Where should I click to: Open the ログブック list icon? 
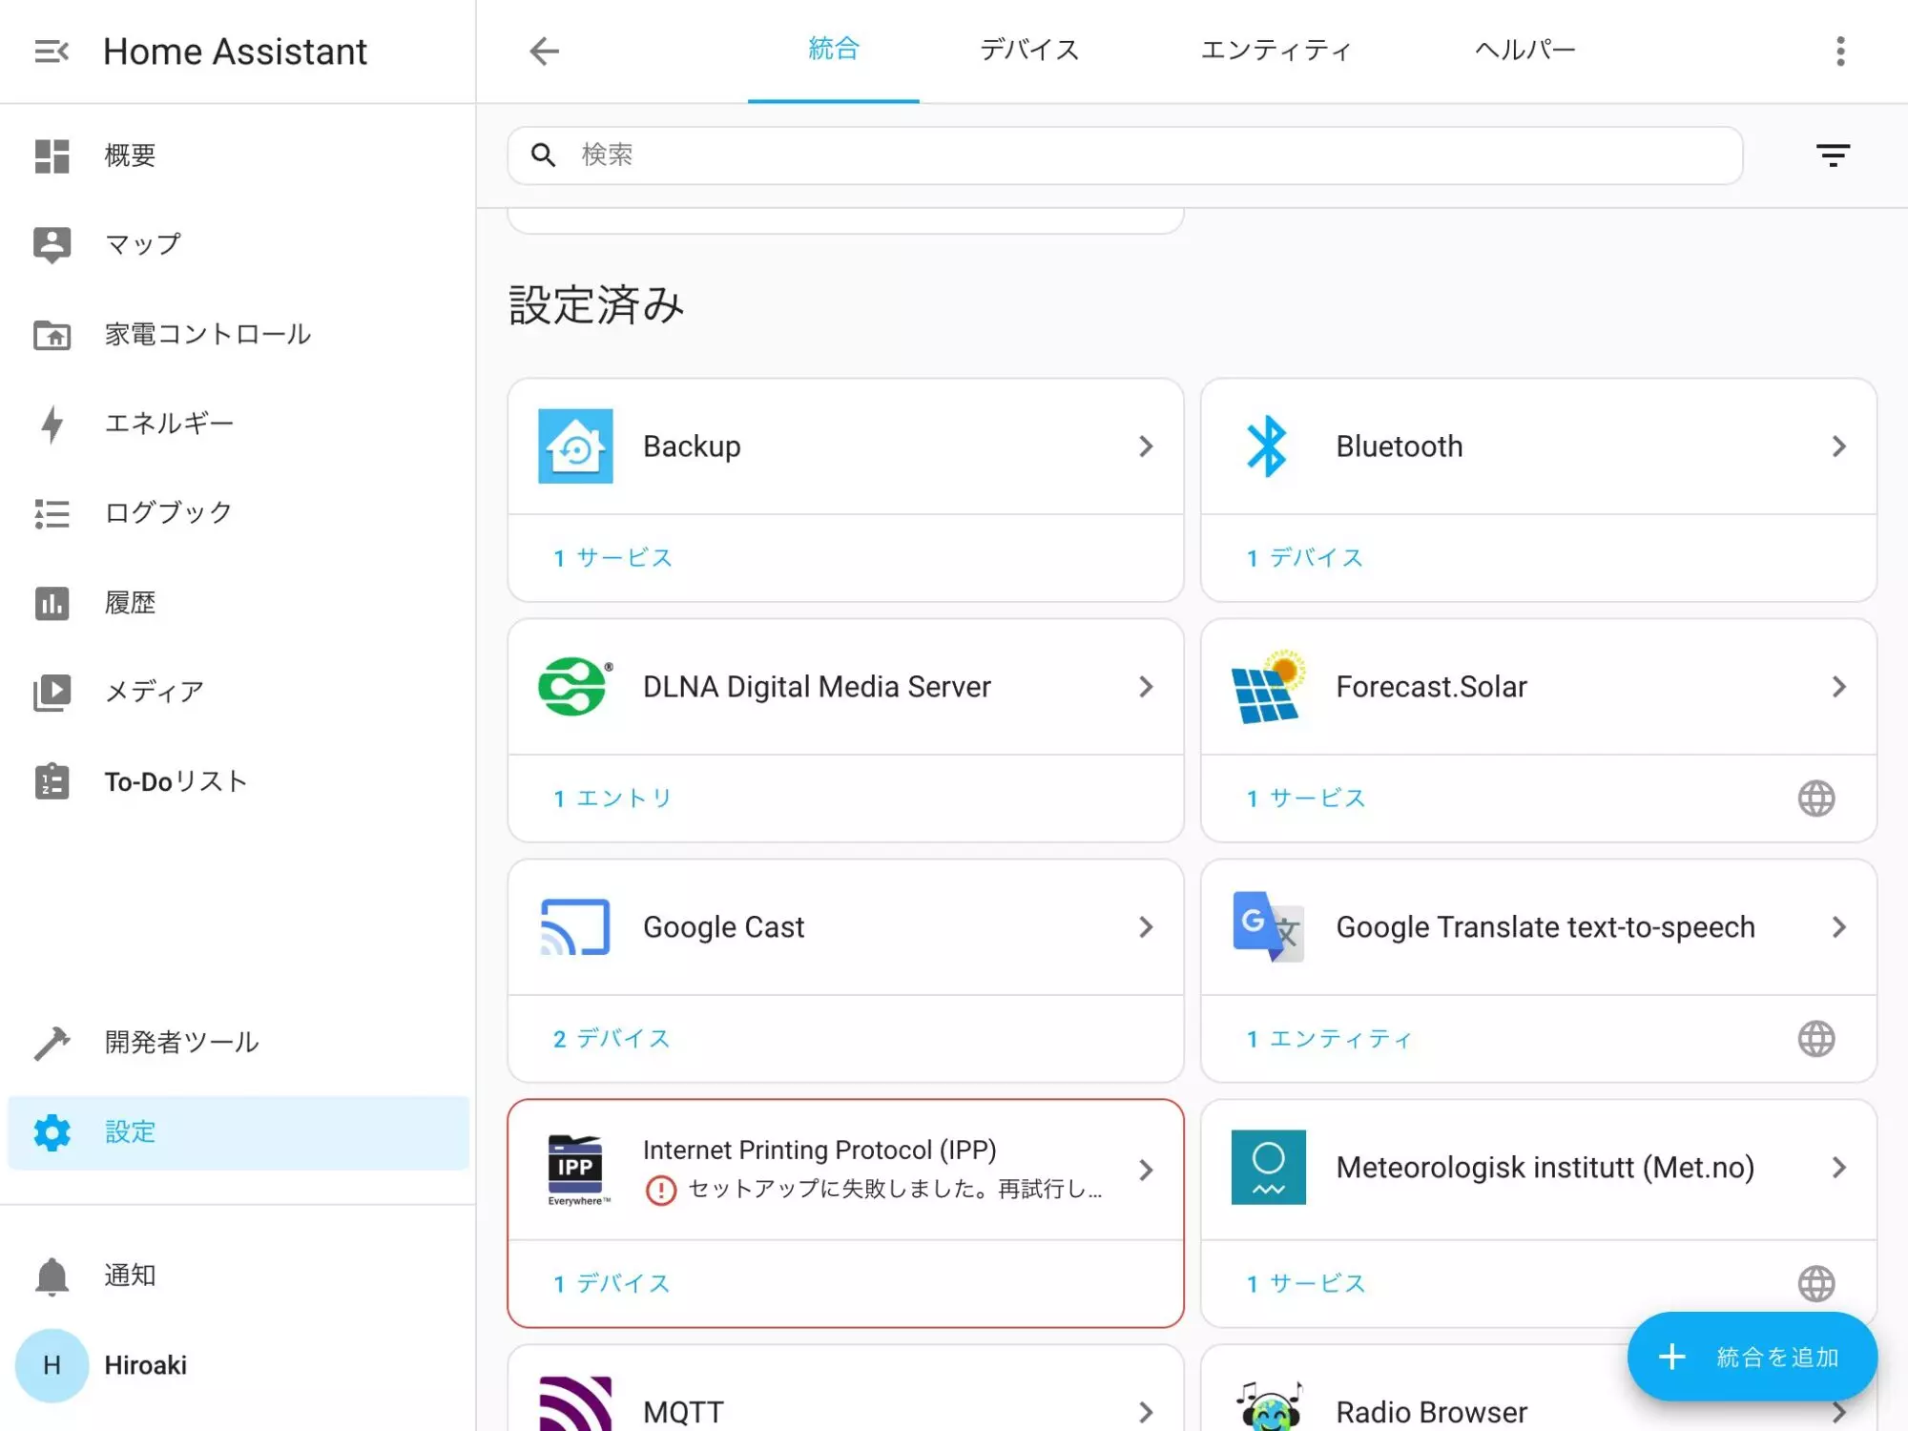point(52,513)
